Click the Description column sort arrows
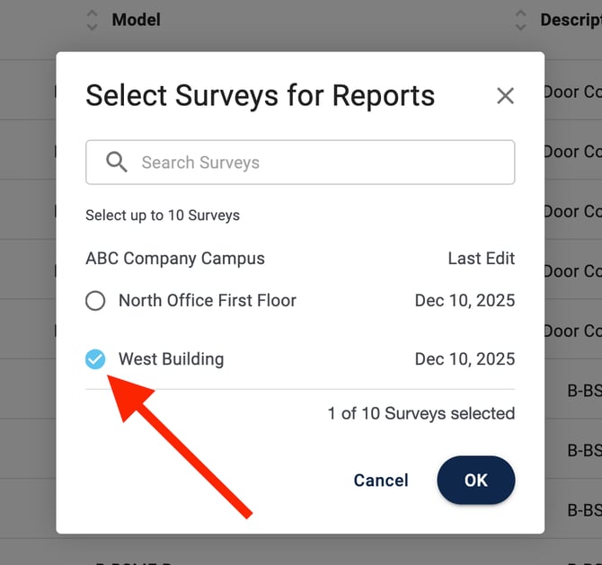This screenshot has height=565, width=602. pyautogui.click(x=520, y=20)
